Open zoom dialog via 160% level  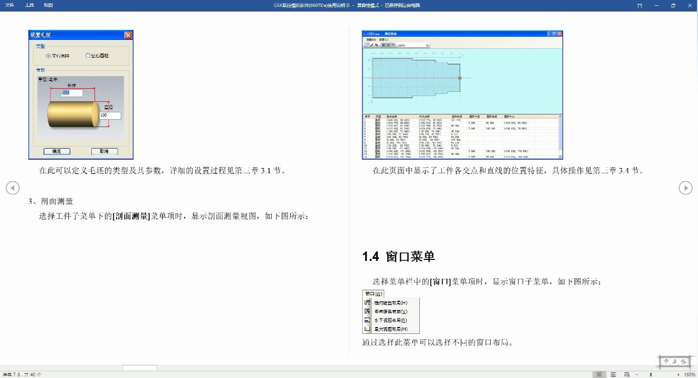pos(690,374)
